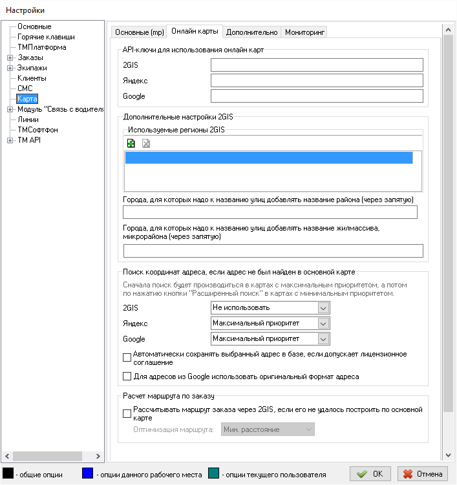Click the vertical scrollbar up arrow
The width and height of the screenshot is (457, 485).
tap(448, 30)
